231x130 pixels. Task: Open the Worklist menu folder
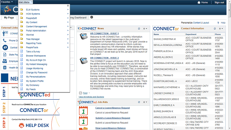(30, 35)
